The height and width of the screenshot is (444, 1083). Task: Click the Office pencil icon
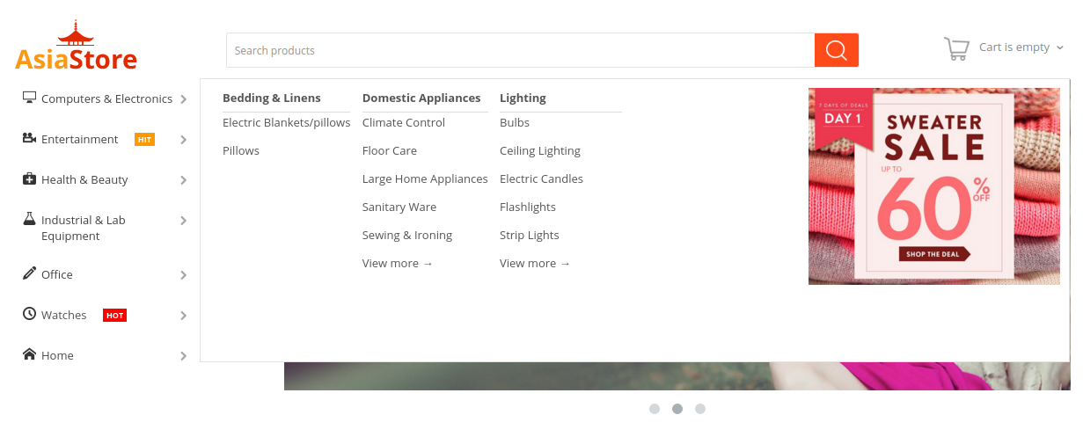coord(29,273)
